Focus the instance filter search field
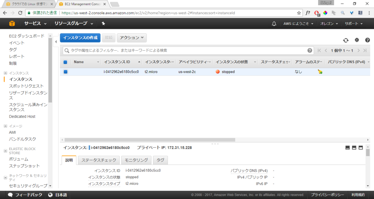 point(188,50)
